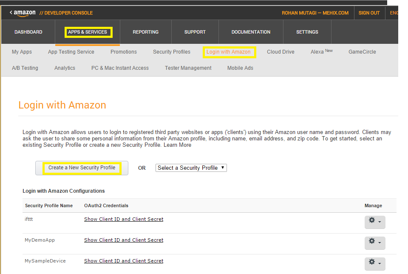Viewport: 408px width, 274px height.
Task: Open gear menu for ifttt profile
Action: pyautogui.click(x=374, y=221)
